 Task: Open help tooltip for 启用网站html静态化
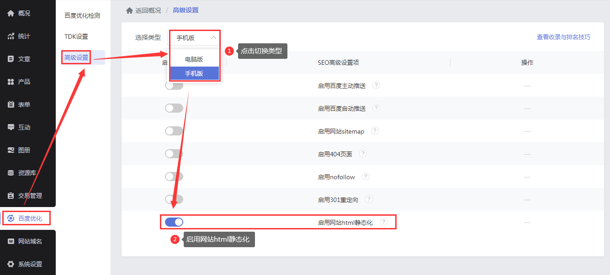(383, 222)
